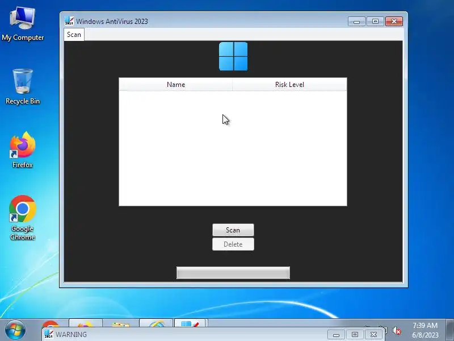This screenshot has height=341, width=454.
Task: Switch to the Scan tab
Action: coord(74,35)
